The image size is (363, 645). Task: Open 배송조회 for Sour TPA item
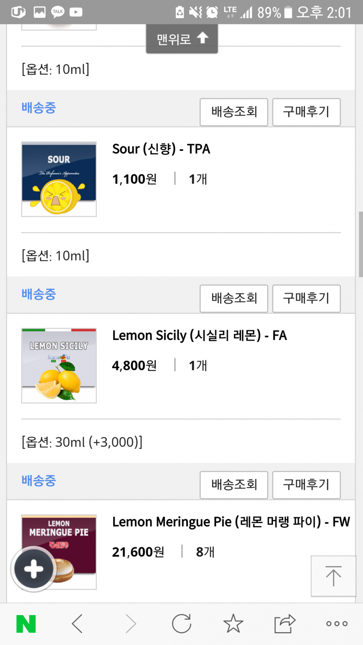(234, 112)
